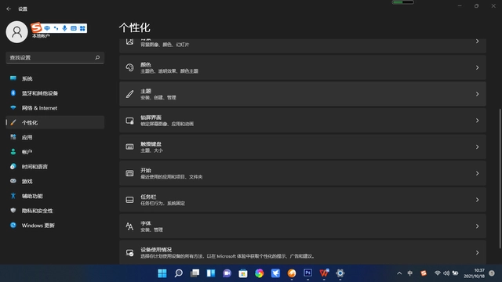Click the settings page vertical scrollbar
502x282 pixels.
(500, 179)
